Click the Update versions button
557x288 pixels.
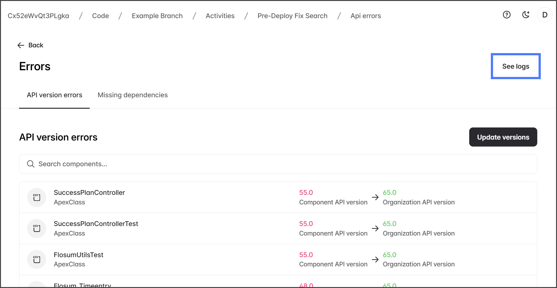503,137
